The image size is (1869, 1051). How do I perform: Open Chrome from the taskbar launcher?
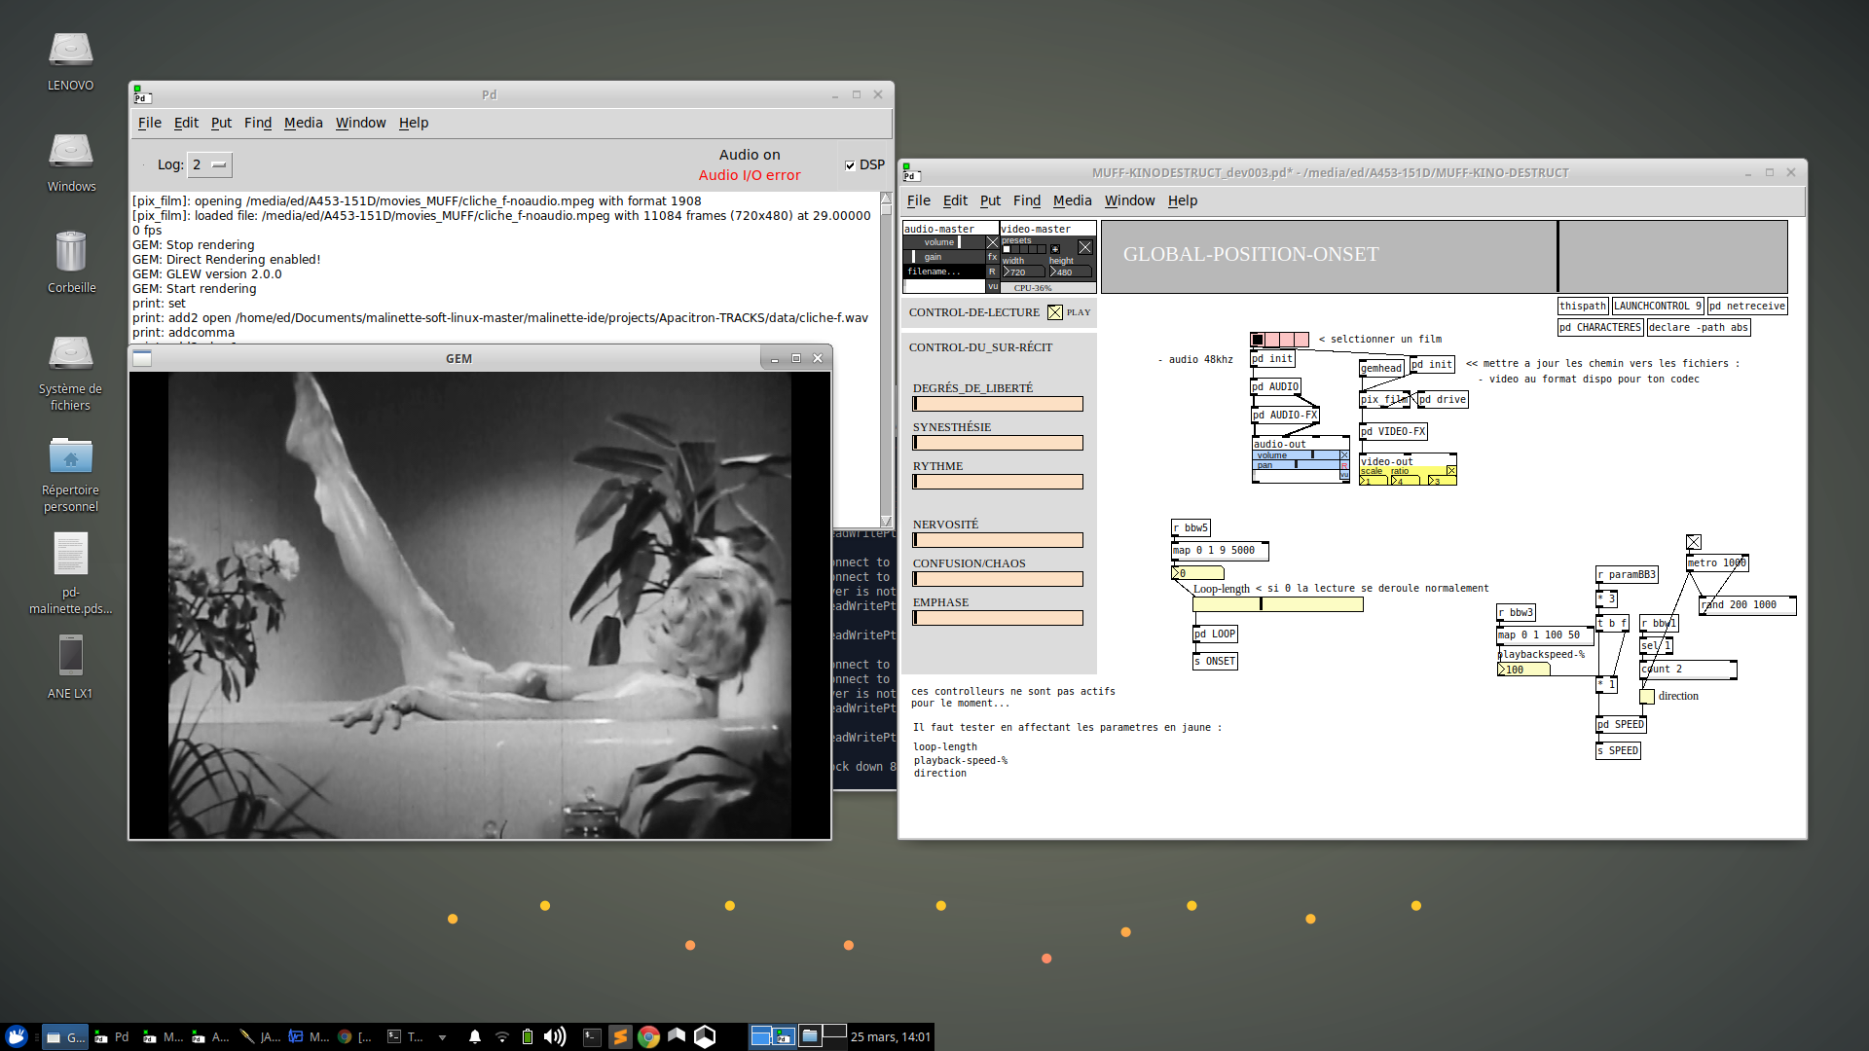click(x=648, y=1036)
